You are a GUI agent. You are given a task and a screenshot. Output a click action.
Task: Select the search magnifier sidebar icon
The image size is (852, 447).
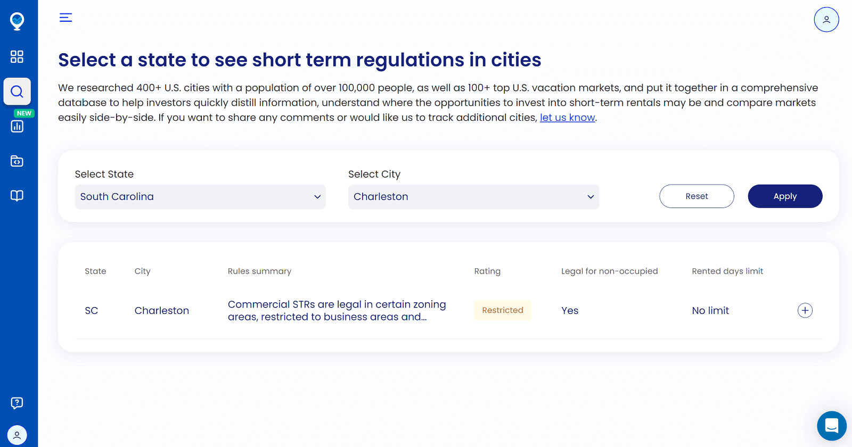[x=17, y=92]
